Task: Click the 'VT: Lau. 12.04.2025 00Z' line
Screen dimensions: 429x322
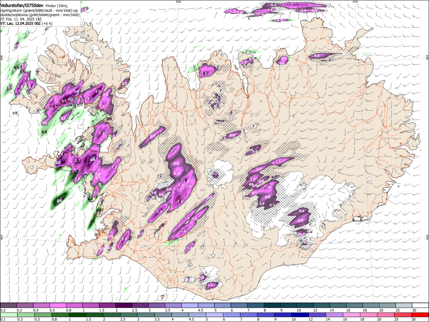Action: (x=21, y=23)
